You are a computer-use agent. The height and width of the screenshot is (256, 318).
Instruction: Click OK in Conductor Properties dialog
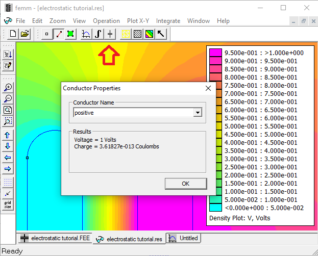(186, 184)
